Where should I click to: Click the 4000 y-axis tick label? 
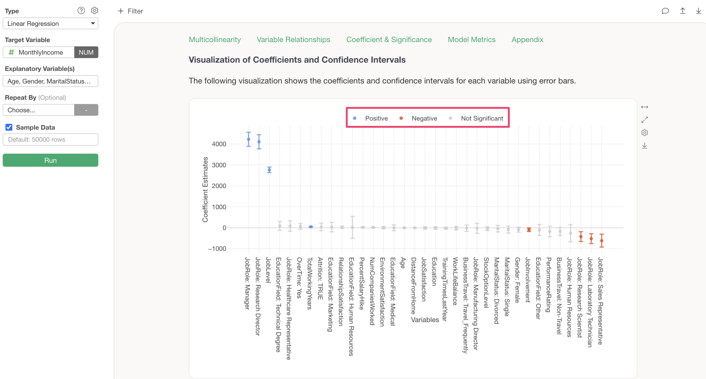[x=219, y=144]
